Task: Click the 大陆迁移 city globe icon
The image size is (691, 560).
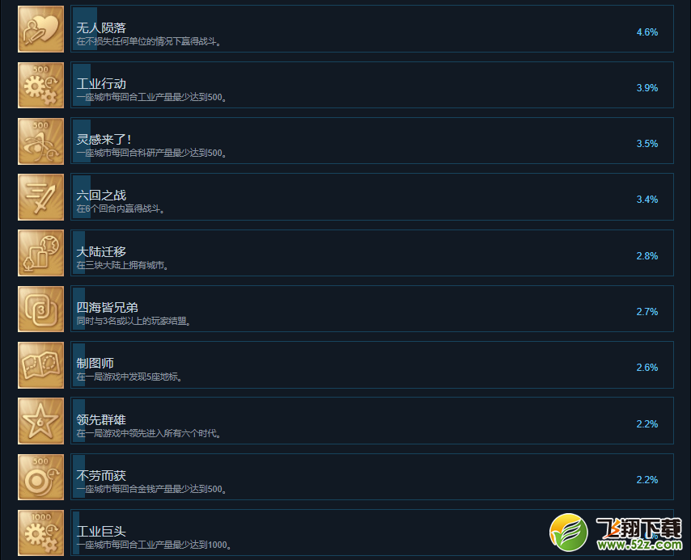Action: click(x=40, y=253)
